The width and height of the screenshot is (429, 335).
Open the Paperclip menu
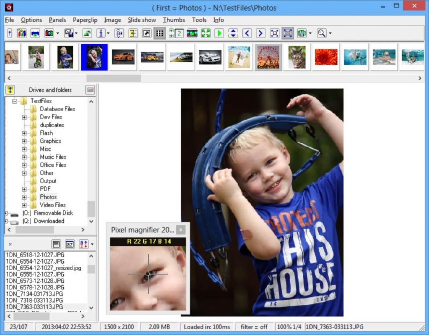pos(85,20)
